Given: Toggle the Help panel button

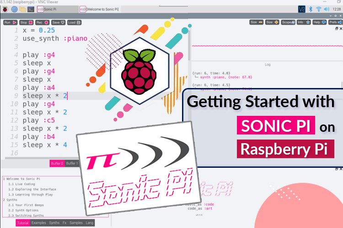Looking at the screenshot, I should 320,22.
